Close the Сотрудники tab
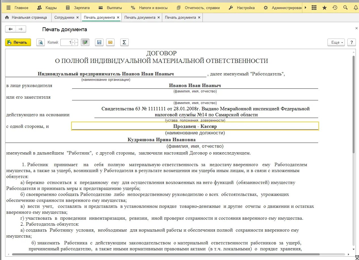The width and height of the screenshot is (359, 260). point(77,18)
